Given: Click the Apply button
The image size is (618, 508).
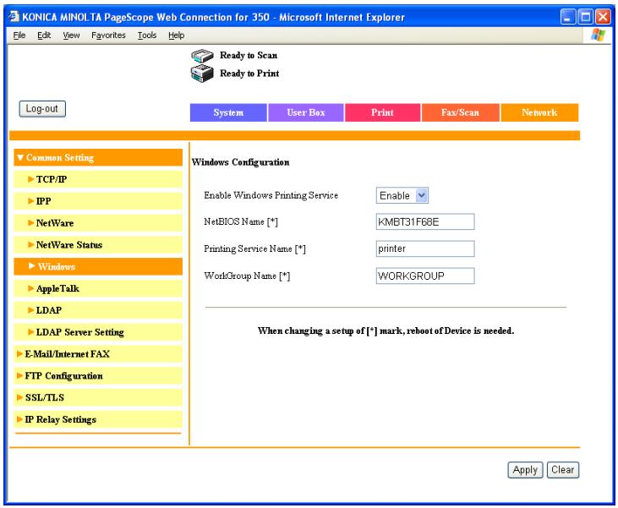Looking at the screenshot, I should click(525, 470).
